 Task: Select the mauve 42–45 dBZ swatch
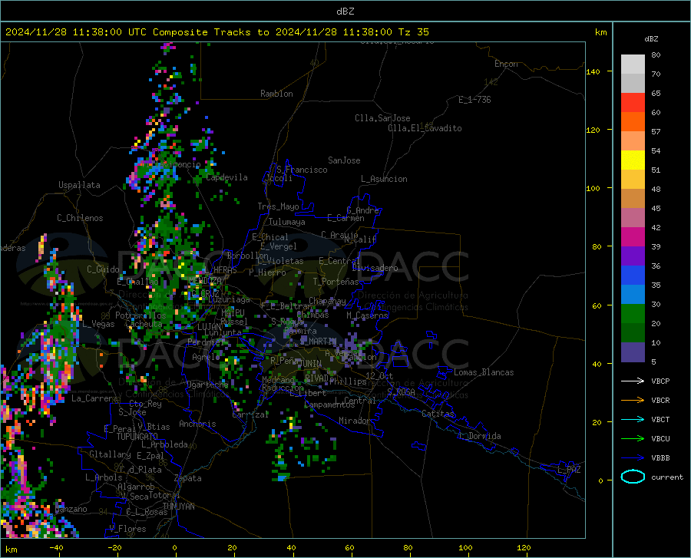pyautogui.click(x=633, y=218)
